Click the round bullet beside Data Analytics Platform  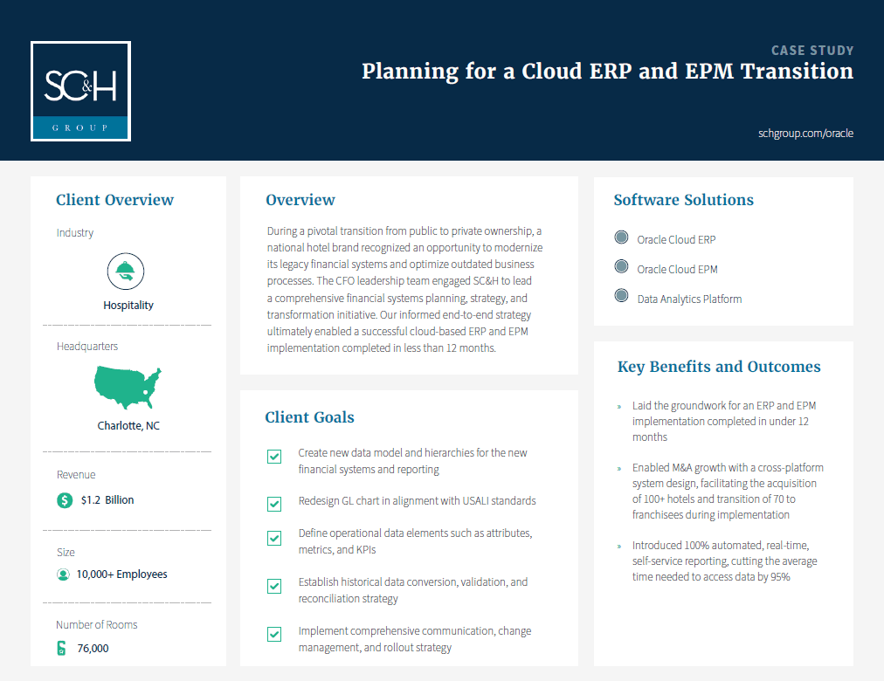click(x=621, y=296)
